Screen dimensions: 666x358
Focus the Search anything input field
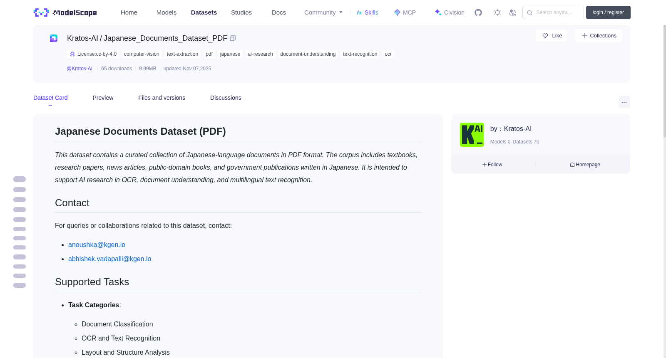point(553,12)
